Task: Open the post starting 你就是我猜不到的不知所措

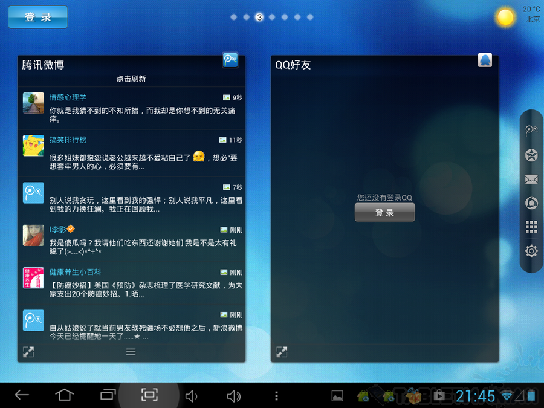Action: (x=142, y=115)
